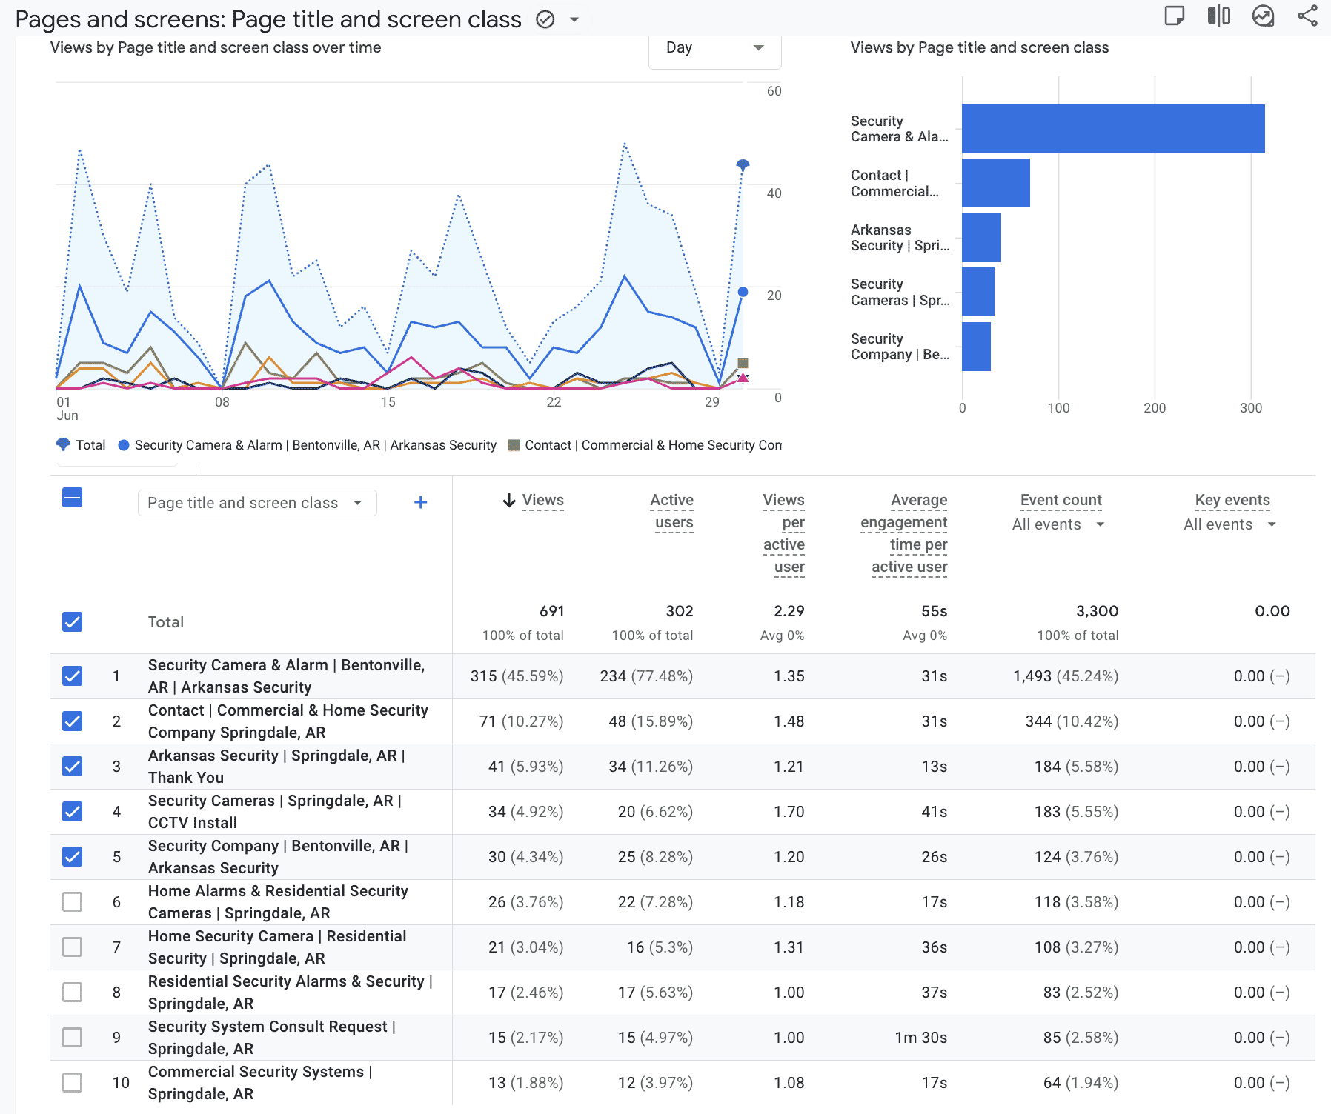Click the 1,493 (45.24%) event count cell
Image resolution: width=1331 pixels, height=1114 pixels.
tap(1066, 676)
